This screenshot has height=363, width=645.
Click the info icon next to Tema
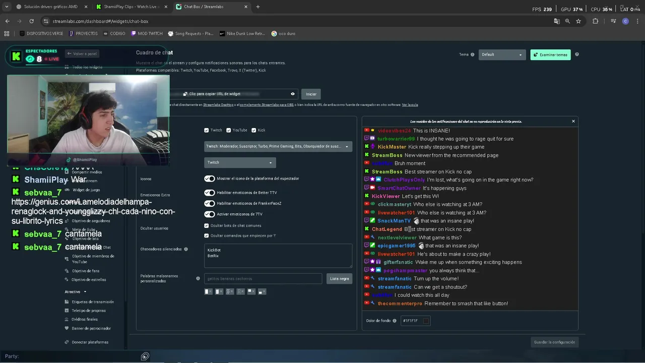pyautogui.click(x=472, y=54)
